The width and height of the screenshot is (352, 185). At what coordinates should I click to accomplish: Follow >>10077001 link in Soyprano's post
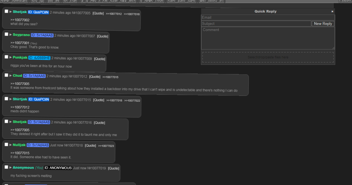click(20, 43)
